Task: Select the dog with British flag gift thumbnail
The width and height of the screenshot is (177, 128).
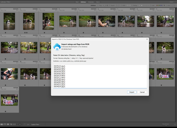Action: [9, 100]
